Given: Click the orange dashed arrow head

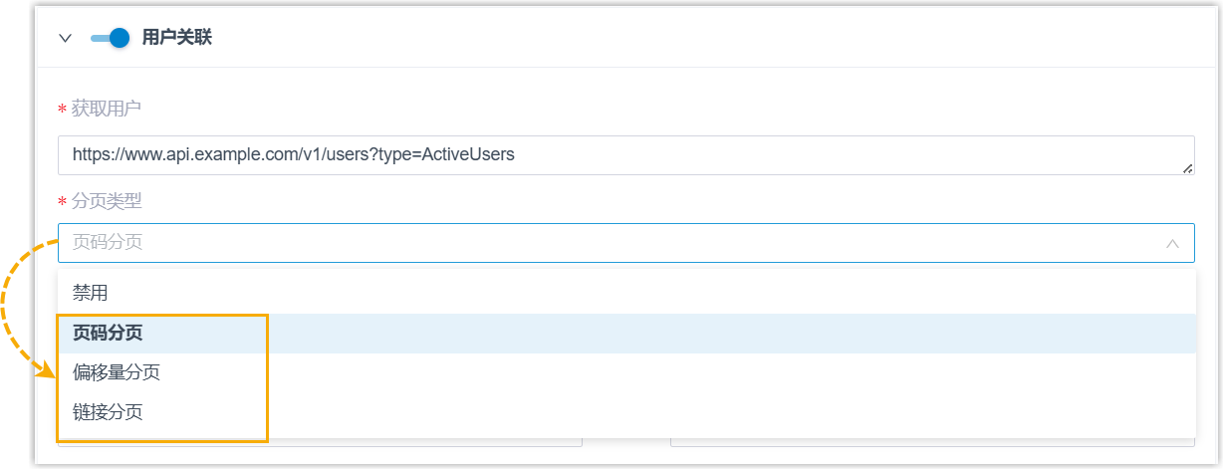Looking at the screenshot, I should (x=45, y=370).
